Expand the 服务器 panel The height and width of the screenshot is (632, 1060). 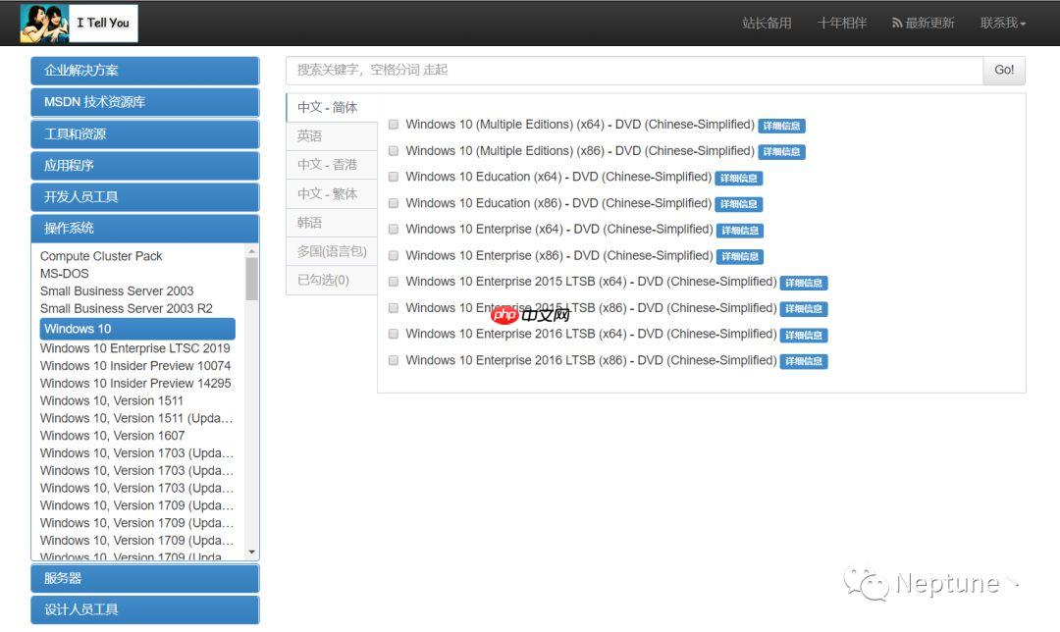[x=144, y=579]
